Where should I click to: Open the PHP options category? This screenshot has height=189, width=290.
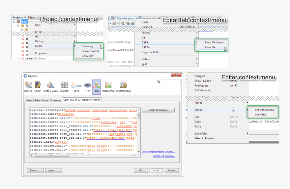[x=88, y=87]
